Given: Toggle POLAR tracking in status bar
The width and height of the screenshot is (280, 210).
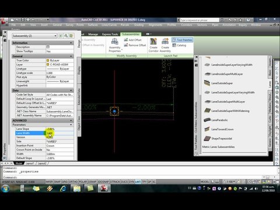Looking at the screenshot, I should pyautogui.click(x=83, y=181).
